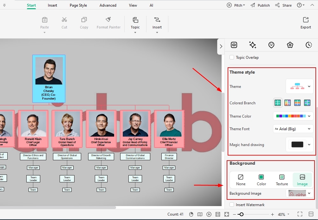The image size is (318, 220).
Task: Select the Jay Carney node
Action: pos(135,129)
